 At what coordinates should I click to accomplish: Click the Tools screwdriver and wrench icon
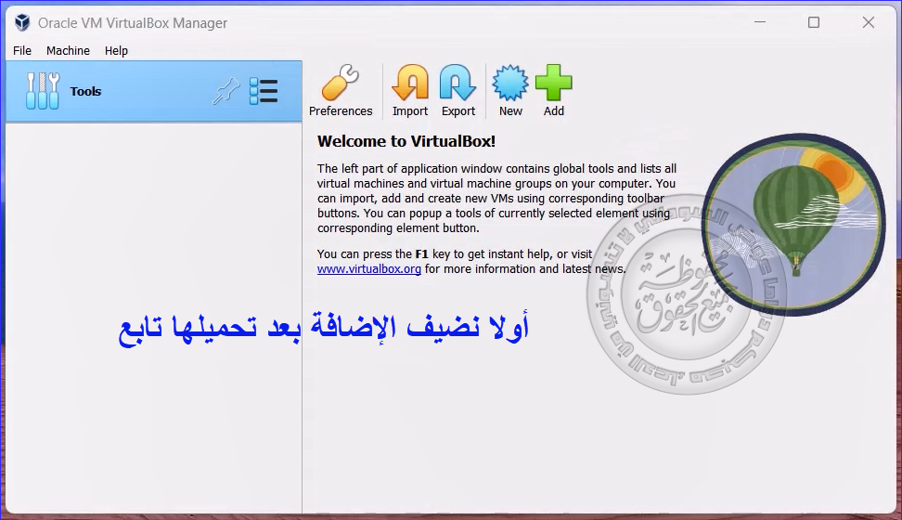pos(43,91)
